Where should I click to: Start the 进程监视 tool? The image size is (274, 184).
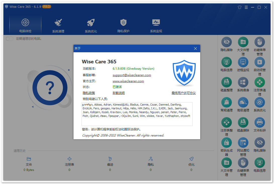point(243,62)
